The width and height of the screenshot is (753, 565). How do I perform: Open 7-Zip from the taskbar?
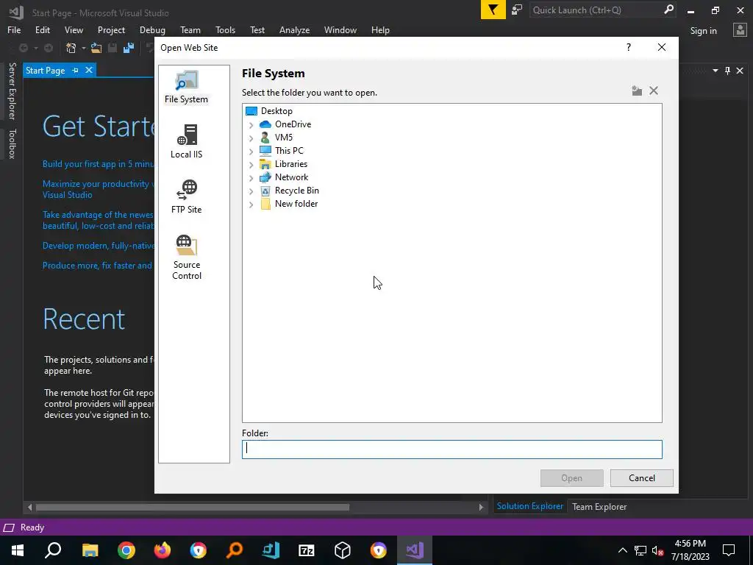pyautogui.click(x=307, y=550)
